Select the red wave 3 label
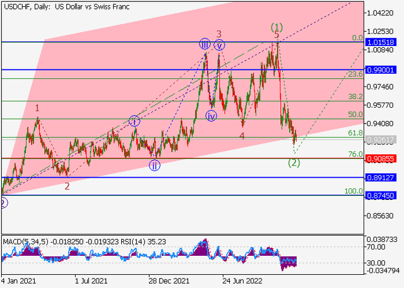404x288 pixels. click(x=218, y=34)
